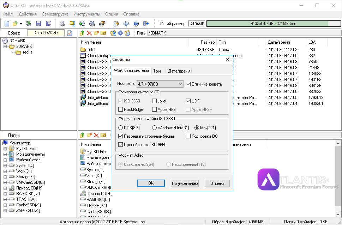The image size is (342, 225).
Task: Enable the RockRidge checkbox
Action: (x=120, y=110)
